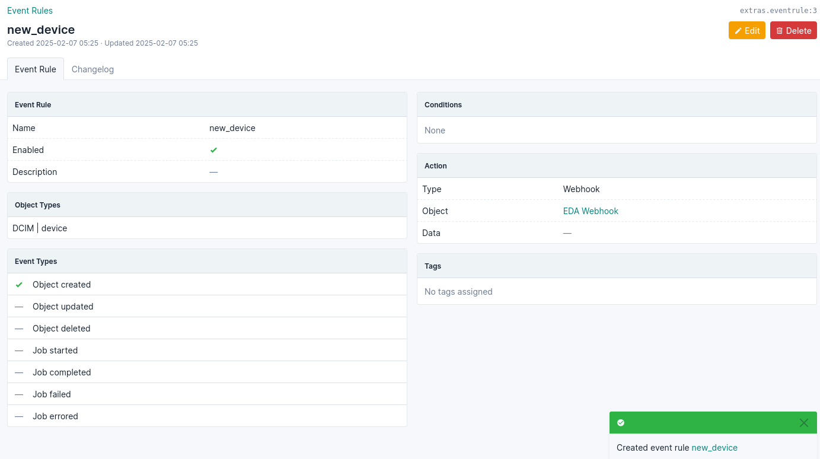Click the Object created checkmark icon

[19, 285]
